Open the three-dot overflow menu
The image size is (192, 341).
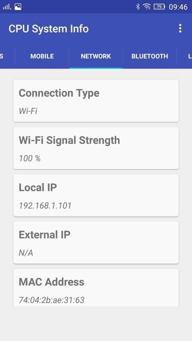tap(180, 29)
